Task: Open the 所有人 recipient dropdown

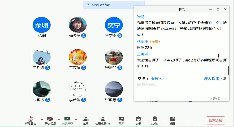Action: click(x=157, y=78)
